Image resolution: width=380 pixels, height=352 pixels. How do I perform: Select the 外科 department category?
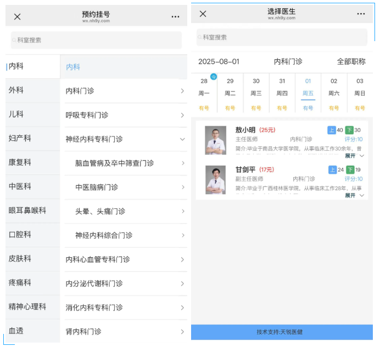(16, 90)
